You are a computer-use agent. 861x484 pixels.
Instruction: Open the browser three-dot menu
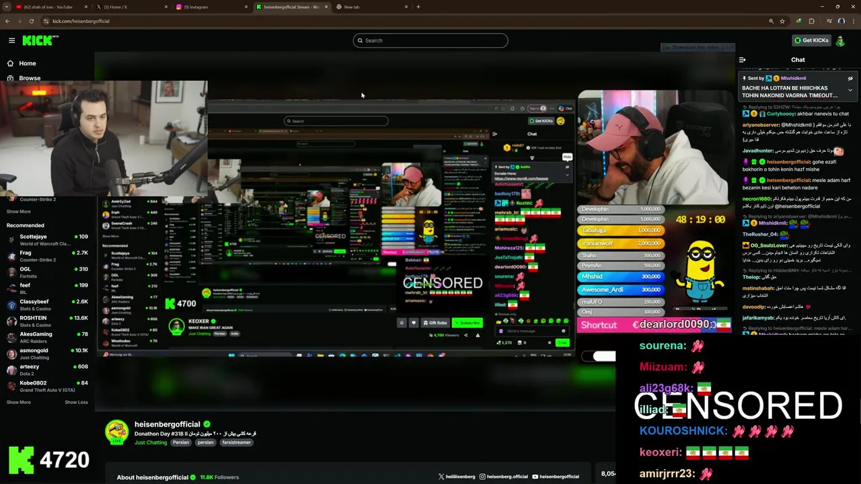tap(854, 21)
